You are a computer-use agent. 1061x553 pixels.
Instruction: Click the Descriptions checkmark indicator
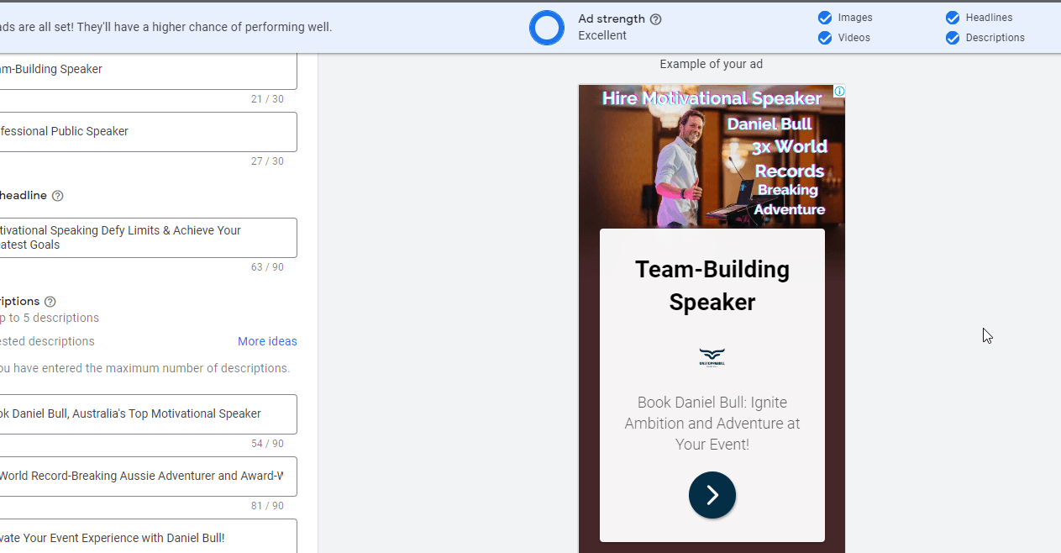953,38
